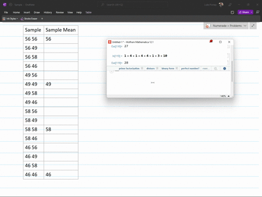The image size is (262, 197).
Task: Open the sticky notes feed icon
Action: tap(232, 13)
